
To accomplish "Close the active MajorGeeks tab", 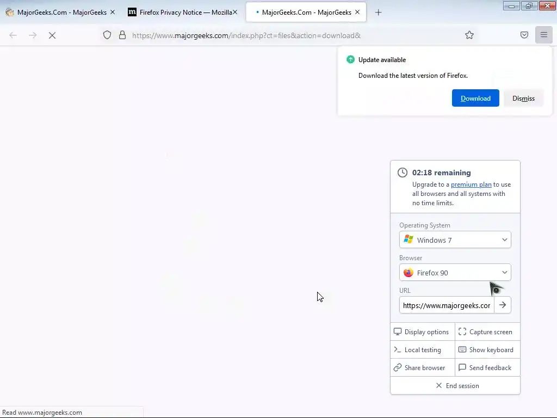I will [x=357, y=12].
